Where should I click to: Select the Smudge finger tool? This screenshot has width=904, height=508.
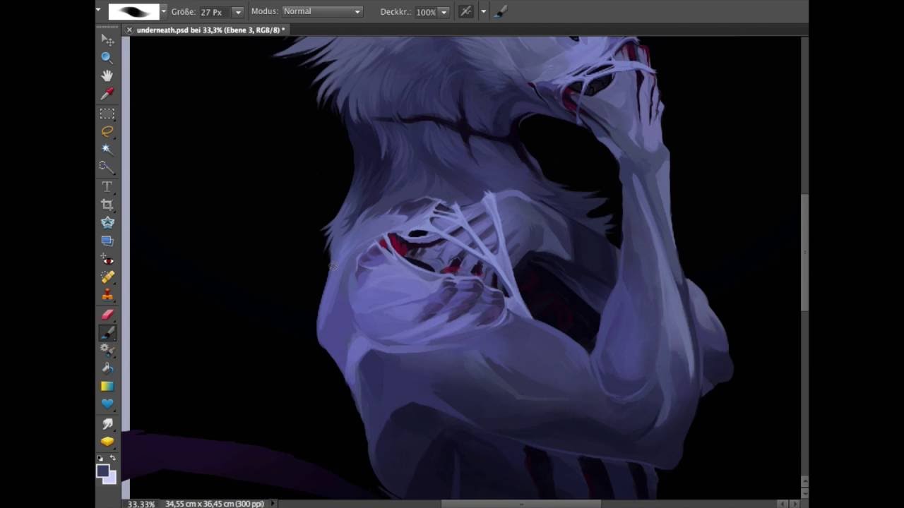coord(107,423)
